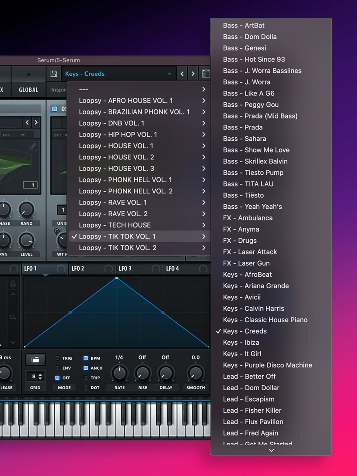Open the preset browser icon
Image resolution: width=357 pixels, height=476 pixels.
click(x=206, y=74)
